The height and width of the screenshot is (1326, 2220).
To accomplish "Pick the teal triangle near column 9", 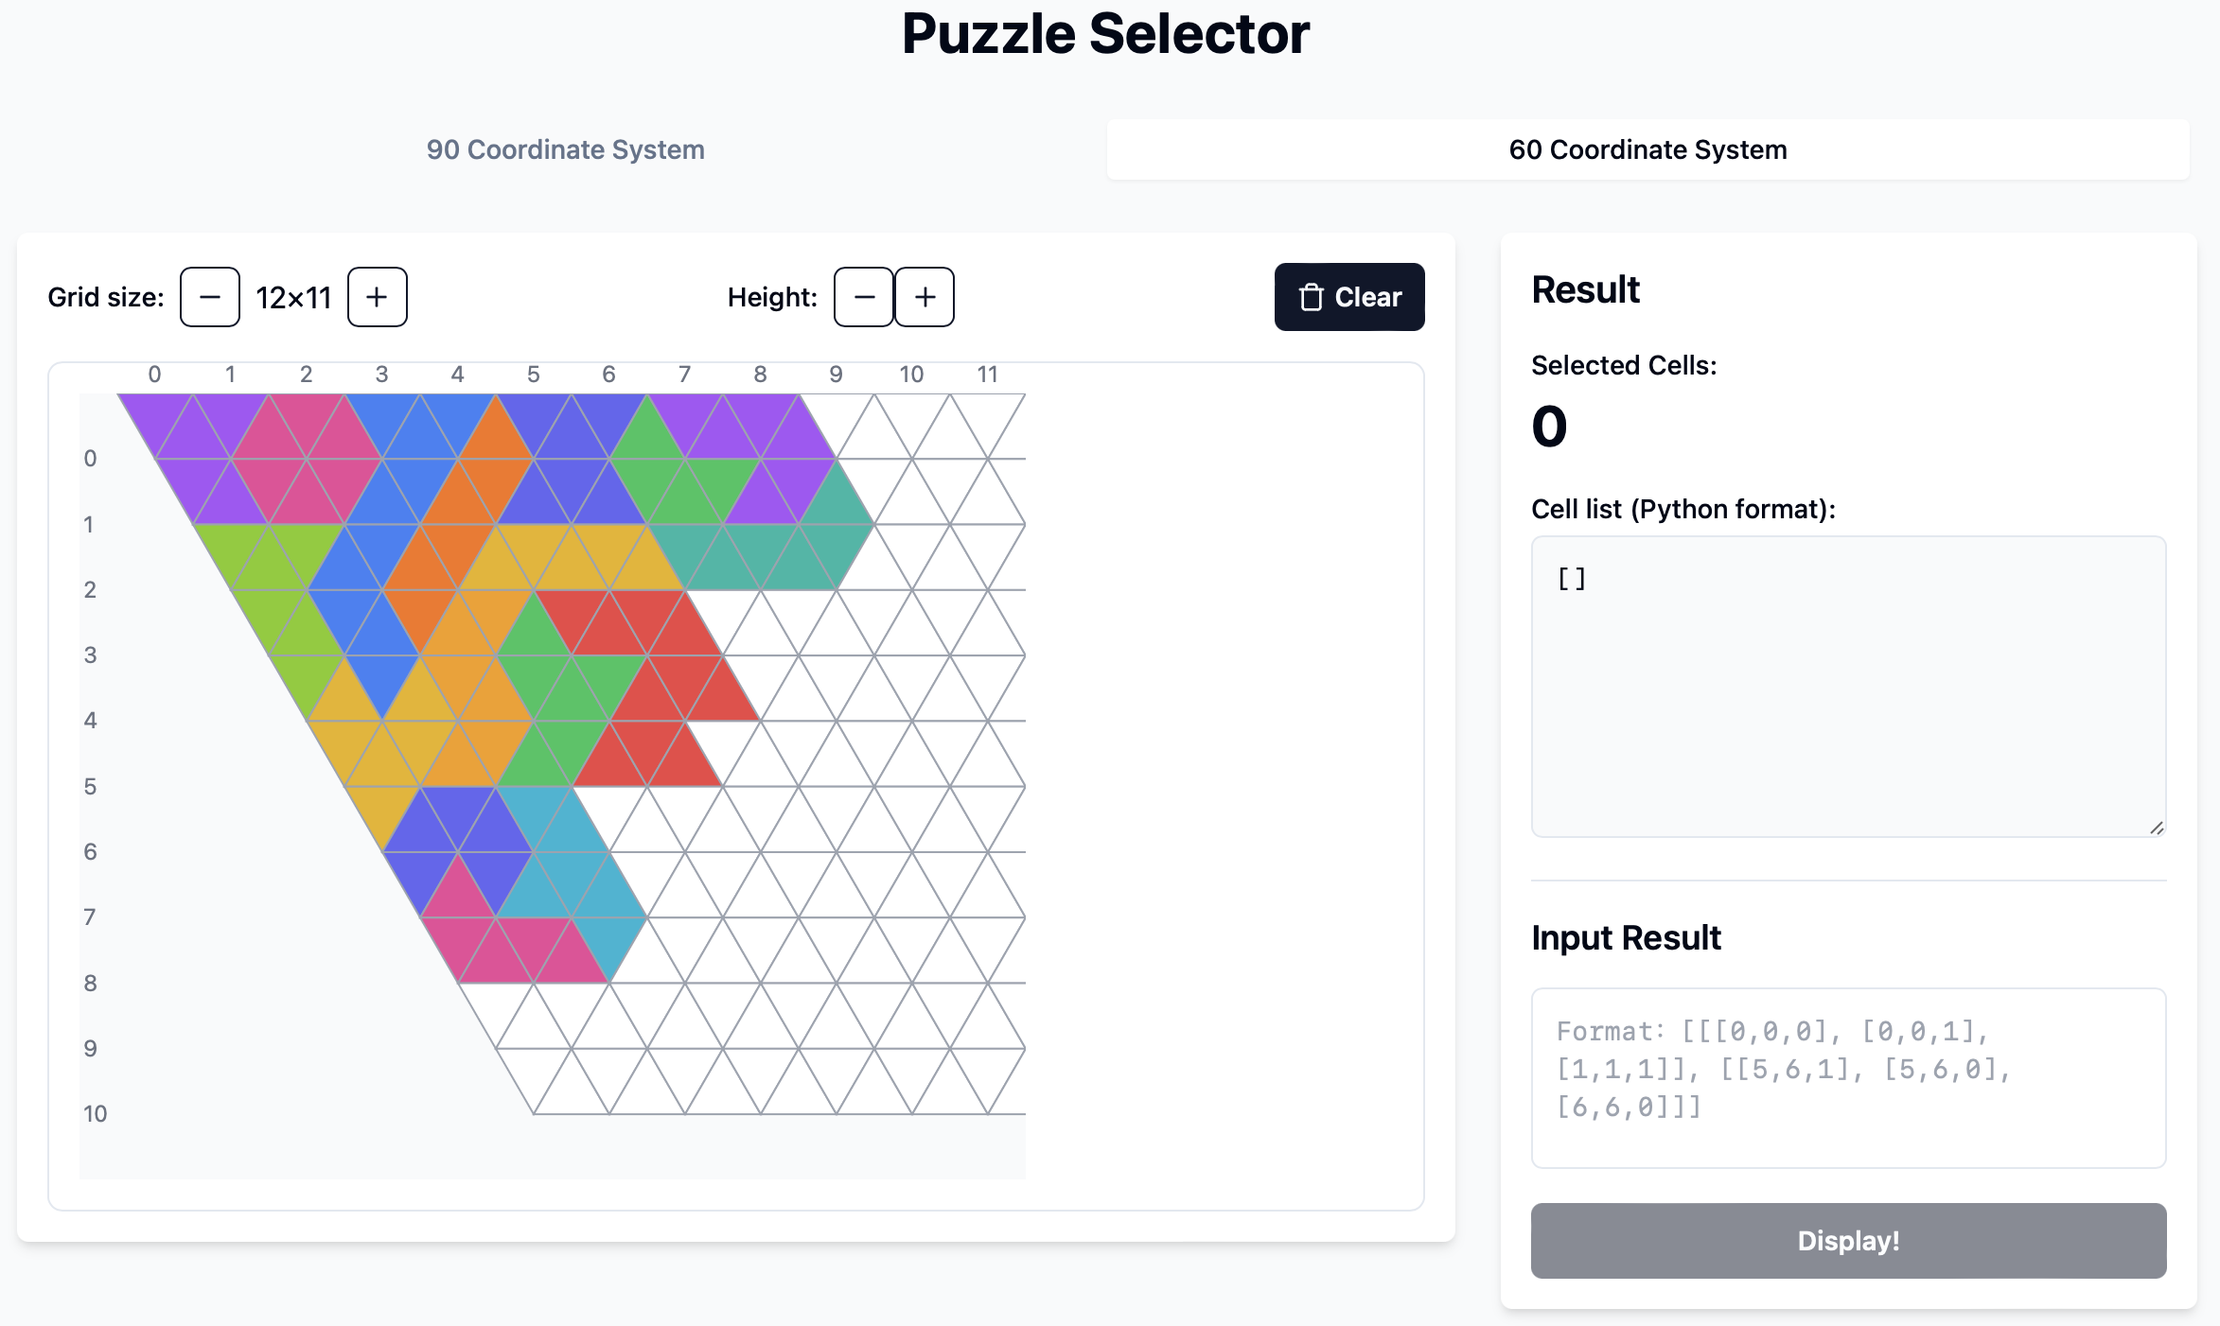I will click(836, 501).
